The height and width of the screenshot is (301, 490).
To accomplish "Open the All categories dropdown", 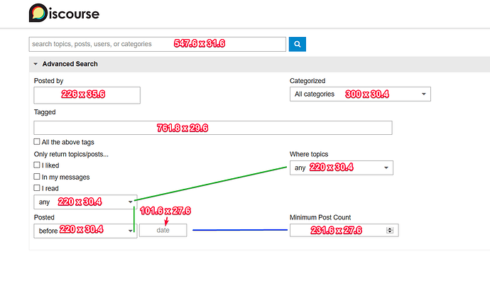I will tap(360, 94).
